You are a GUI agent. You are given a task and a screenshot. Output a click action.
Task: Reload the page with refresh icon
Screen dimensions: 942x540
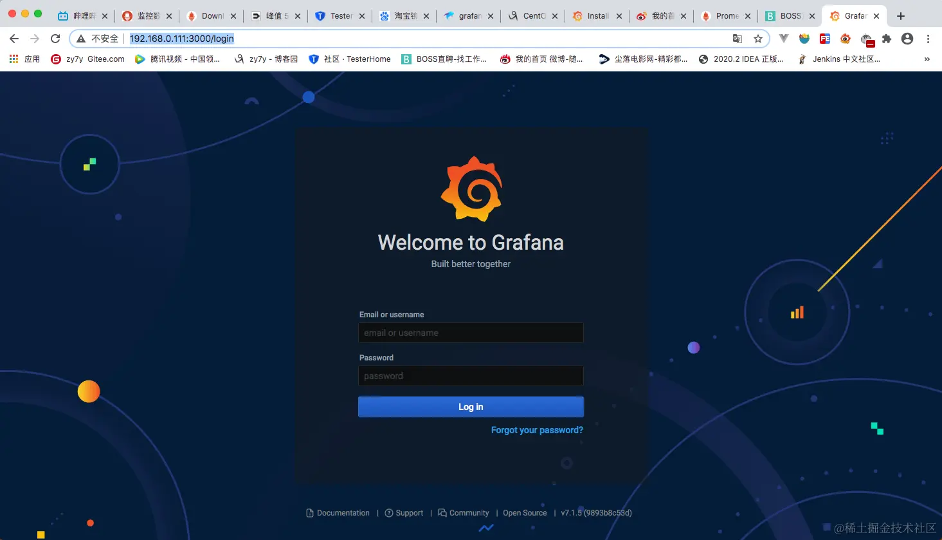pos(55,39)
